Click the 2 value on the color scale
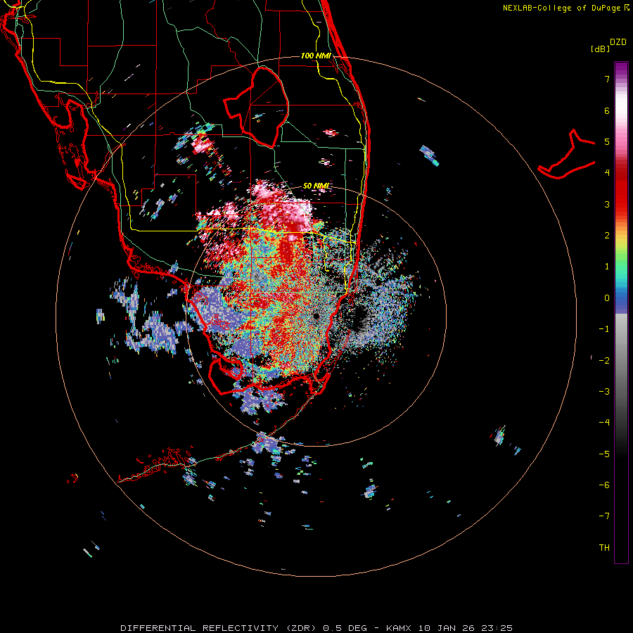 click(x=607, y=236)
